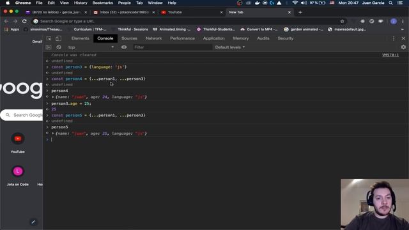
Task: Open the VM570:1 source link
Action: (390, 55)
